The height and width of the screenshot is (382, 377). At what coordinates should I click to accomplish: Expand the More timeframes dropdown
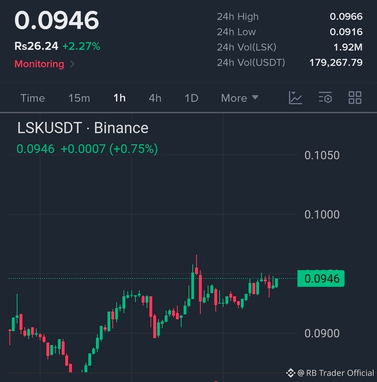click(x=239, y=98)
